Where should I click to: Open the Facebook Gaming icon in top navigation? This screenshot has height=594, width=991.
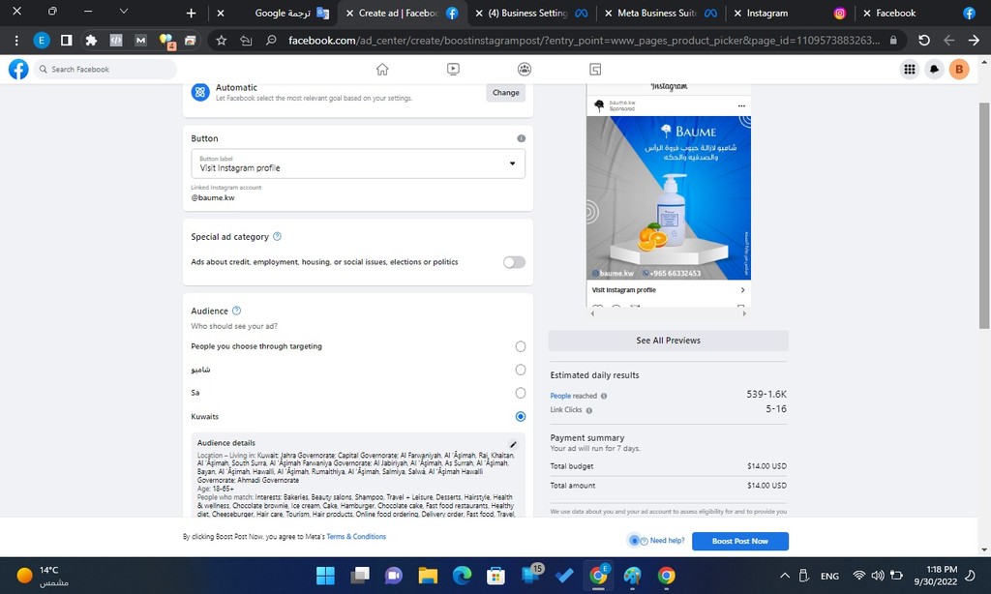click(595, 69)
